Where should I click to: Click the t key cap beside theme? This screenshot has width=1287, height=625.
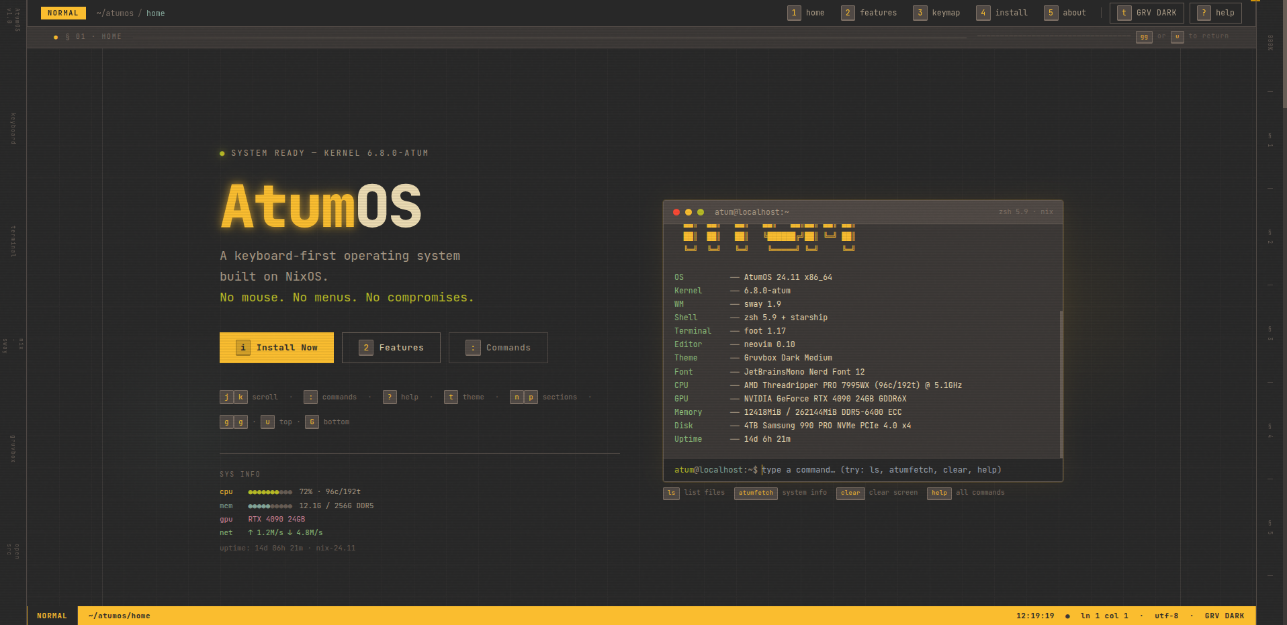tap(451, 397)
